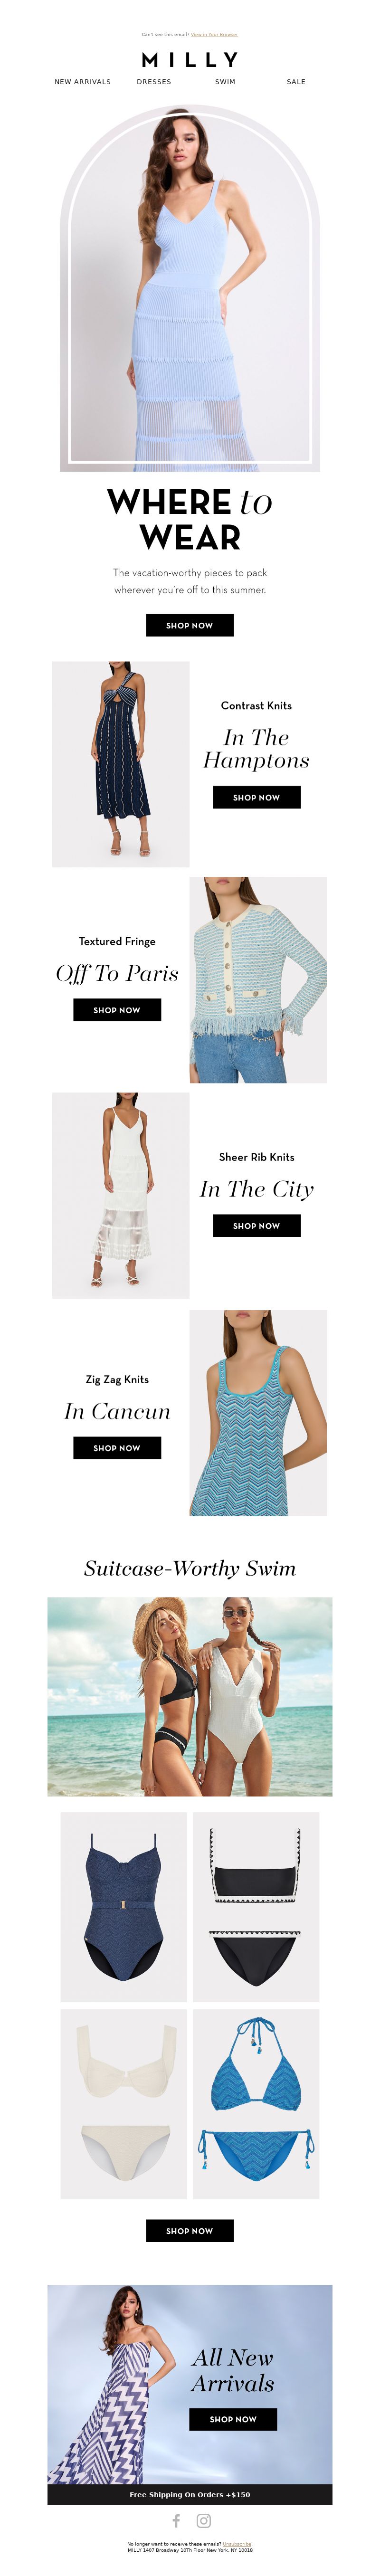Open the navy belted one-piece swimsuit image

click(x=124, y=1906)
